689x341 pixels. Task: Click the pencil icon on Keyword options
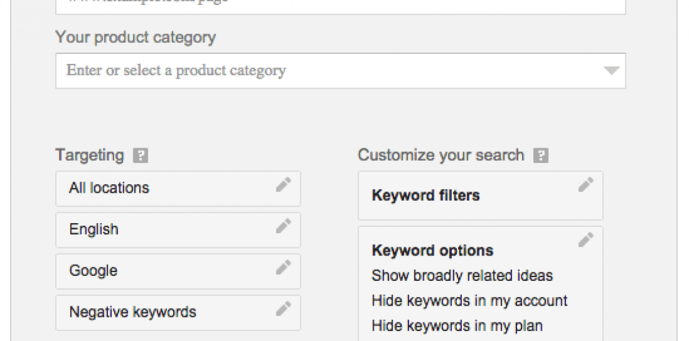pyautogui.click(x=586, y=239)
